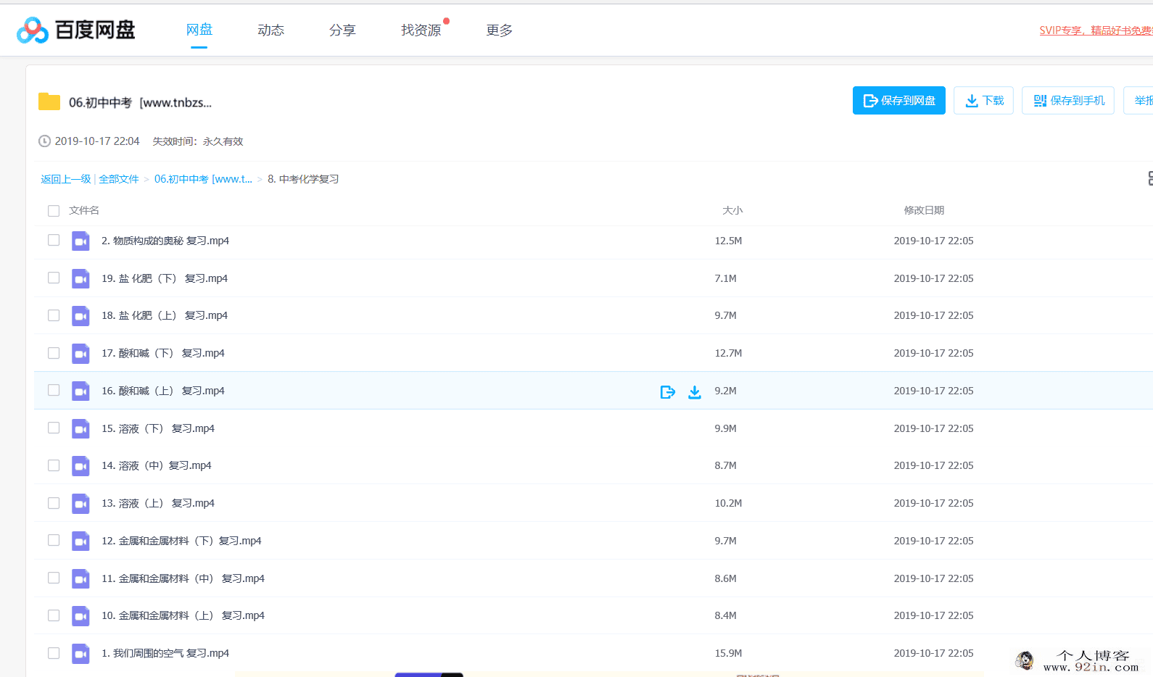This screenshot has height=677, width=1153.
Task: Click the clock icon beside 2019-10-17 22:04
Action: click(x=44, y=141)
